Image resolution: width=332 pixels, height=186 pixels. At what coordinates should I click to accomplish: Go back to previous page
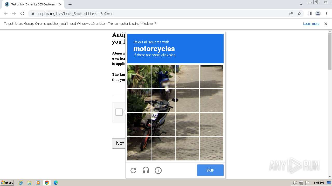6,13
